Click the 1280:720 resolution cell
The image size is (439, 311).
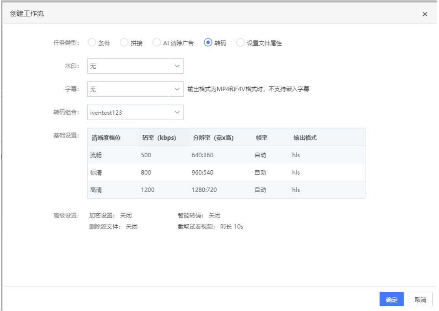click(204, 190)
